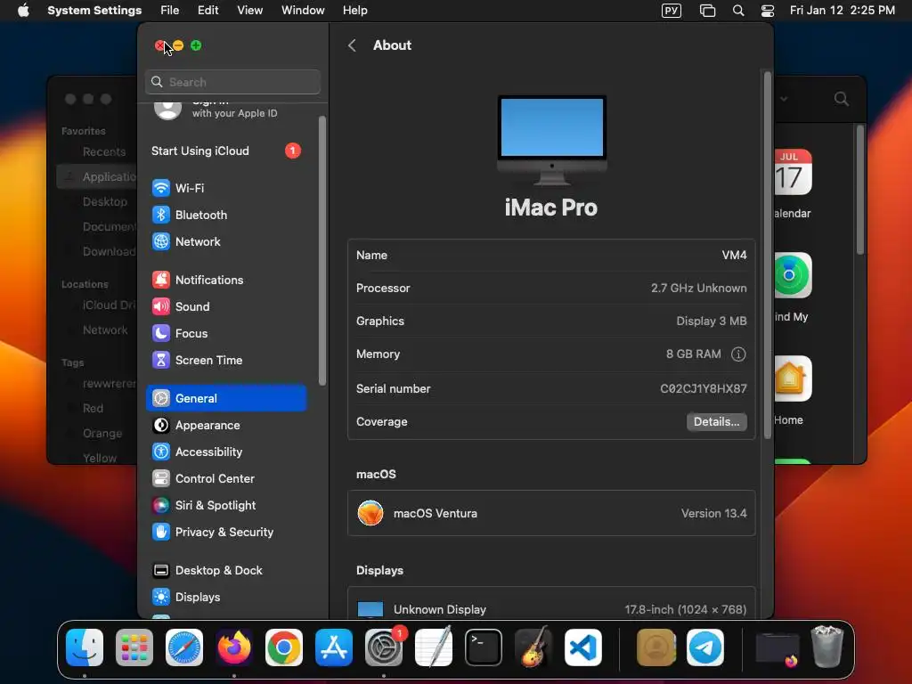Click the settings sidebar scrollbar
This screenshot has width=912, height=684.
tap(322, 250)
